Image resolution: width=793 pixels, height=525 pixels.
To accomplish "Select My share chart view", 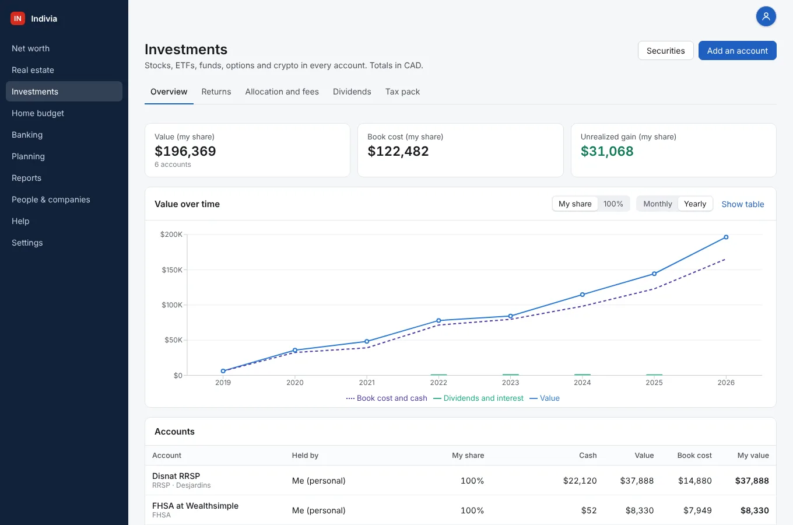I will tap(575, 204).
